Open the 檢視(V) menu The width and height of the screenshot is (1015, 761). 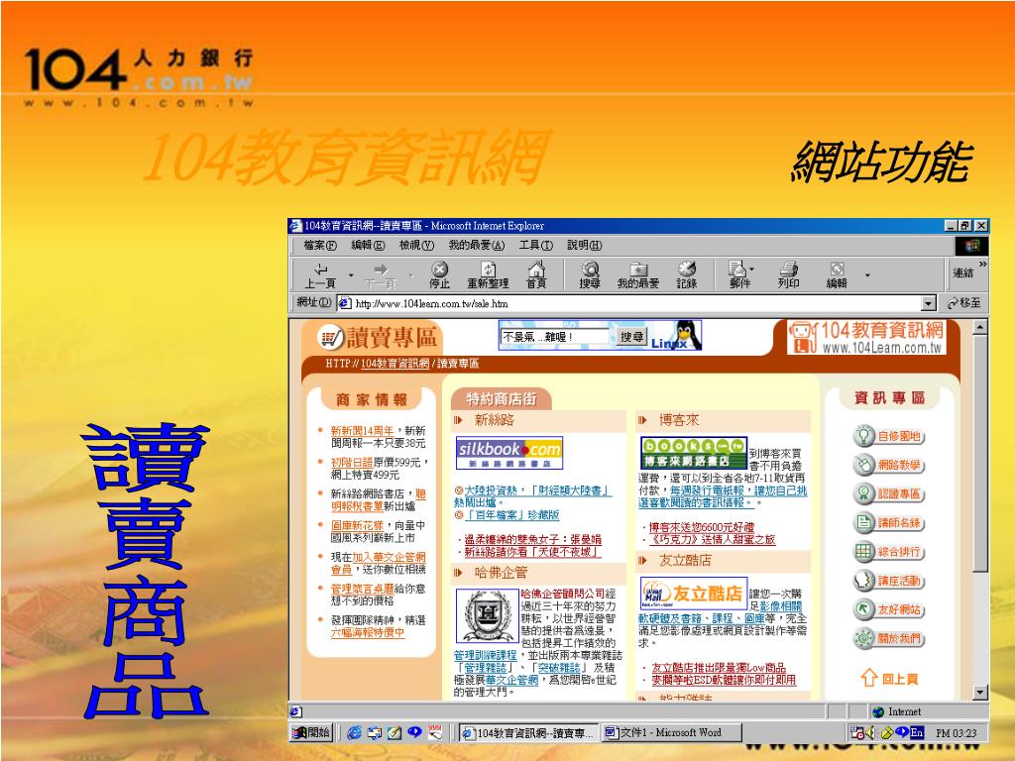point(416,246)
